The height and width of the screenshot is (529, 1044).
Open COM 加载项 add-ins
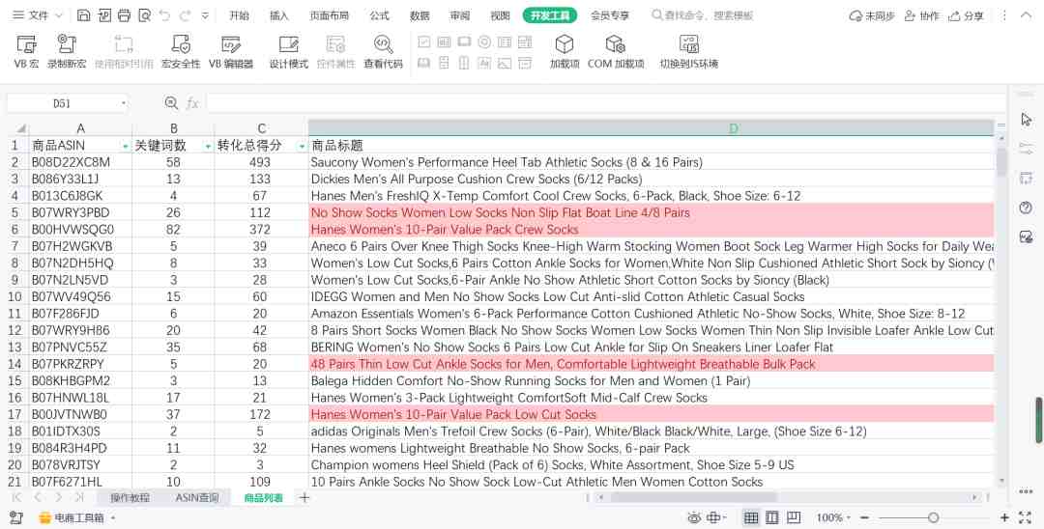[615, 51]
